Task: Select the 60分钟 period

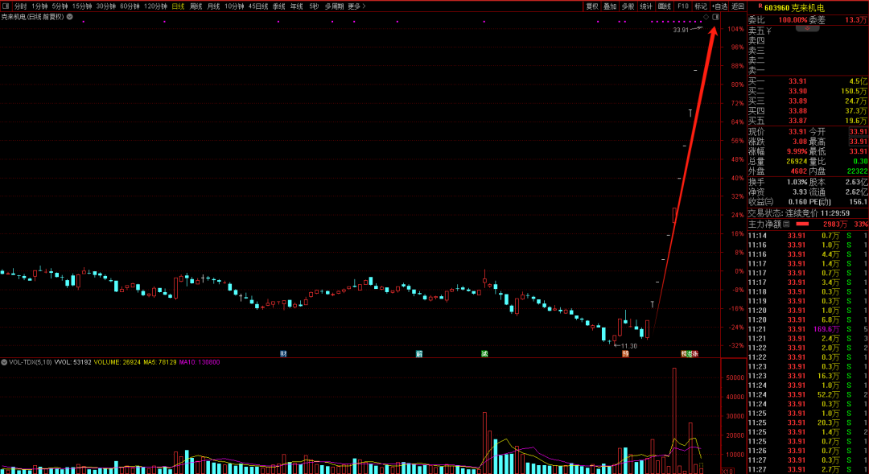Action: tap(130, 6)
